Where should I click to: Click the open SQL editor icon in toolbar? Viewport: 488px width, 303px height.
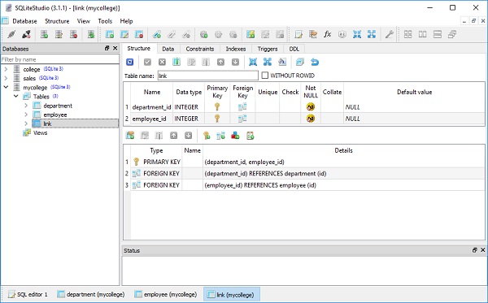point(298,34)
